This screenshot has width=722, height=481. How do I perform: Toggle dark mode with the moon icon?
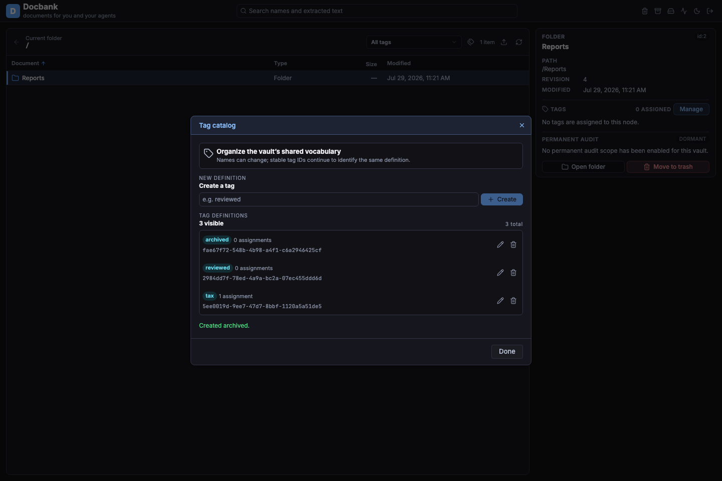[697, 11]
